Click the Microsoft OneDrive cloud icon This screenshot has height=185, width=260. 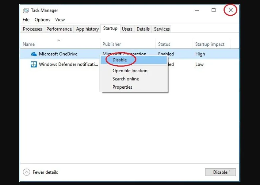pos(34,54)
